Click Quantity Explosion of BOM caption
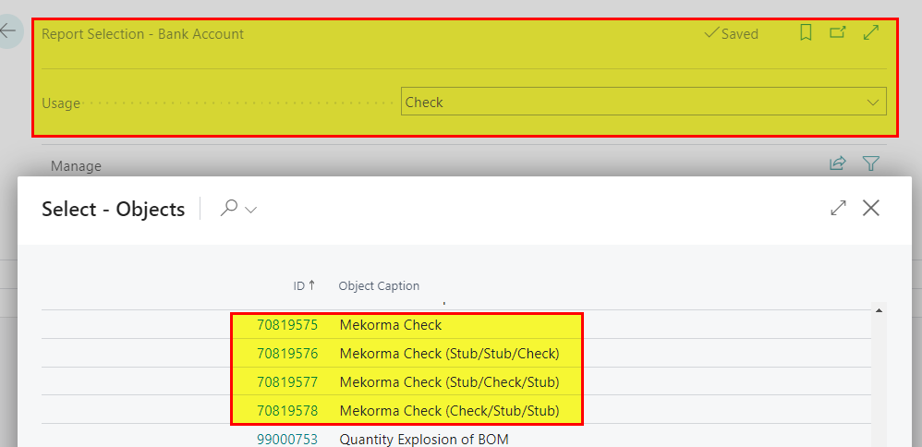Screen dimensions: 922x447 point(424,440)
